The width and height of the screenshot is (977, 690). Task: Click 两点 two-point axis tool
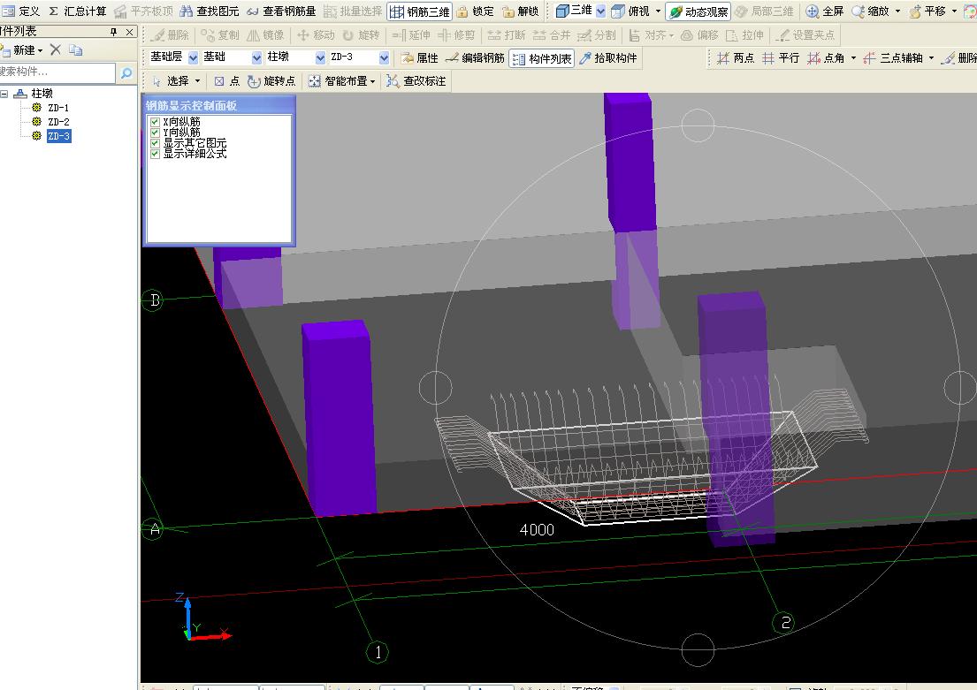click(736, 58)
